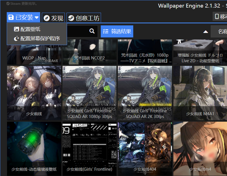Viewport: 227px width, 176px height.
Task: Click the checklist icon on 筛选结果
Action: click(106, 31)
